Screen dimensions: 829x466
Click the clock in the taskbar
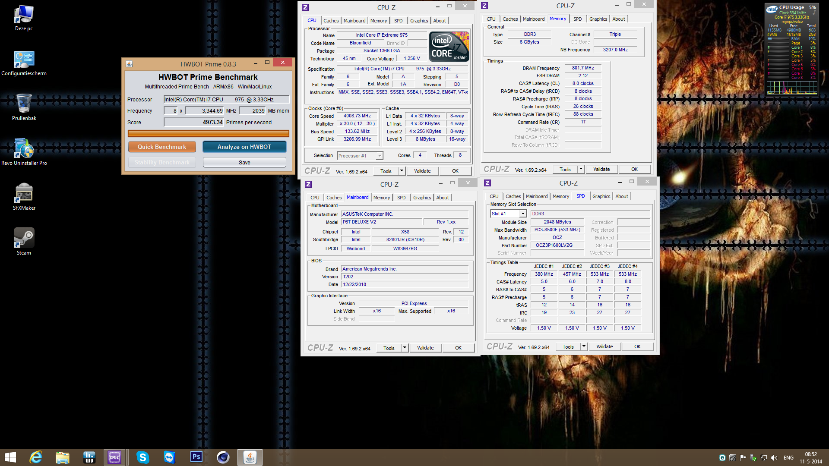810,458
